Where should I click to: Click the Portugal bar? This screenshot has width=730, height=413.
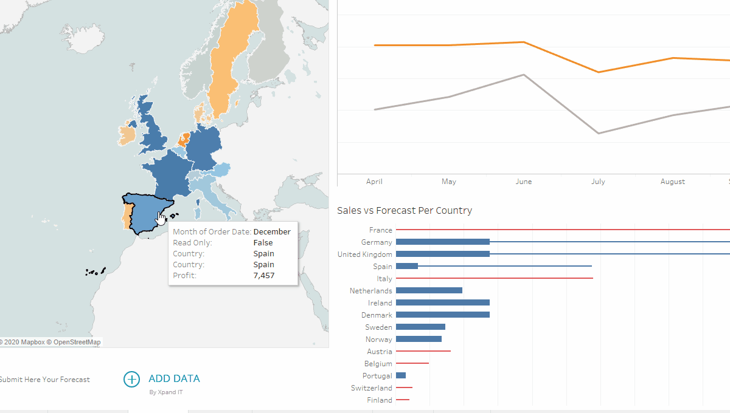click(400, 375)
